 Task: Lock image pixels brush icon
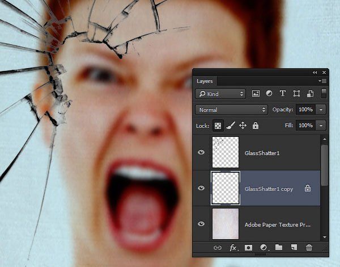point(231,126)
